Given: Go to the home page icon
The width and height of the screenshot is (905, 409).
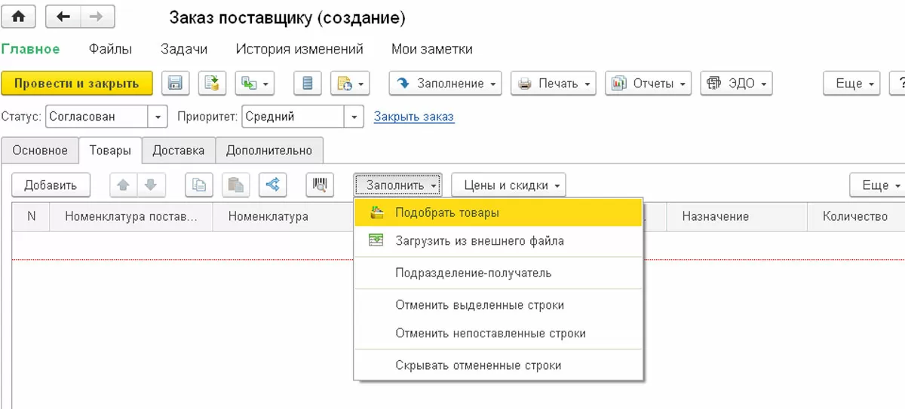Looking at the screenshot, I should 19,17.
